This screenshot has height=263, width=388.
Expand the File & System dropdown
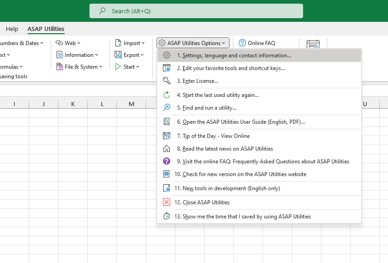click(x=101, y=67)
